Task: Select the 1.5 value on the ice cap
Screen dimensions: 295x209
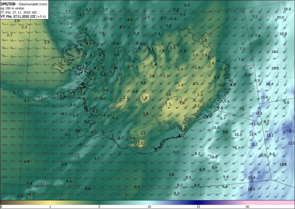Action: pos(168,104)
